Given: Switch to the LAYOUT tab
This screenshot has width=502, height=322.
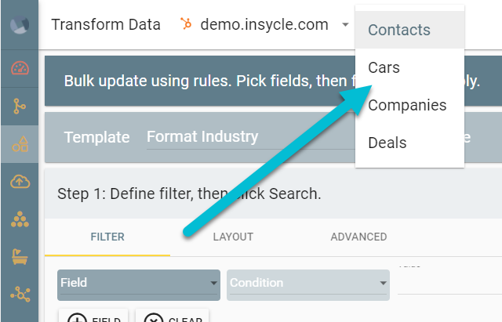Looking at the screenshot, I should (x=233, y=237).
